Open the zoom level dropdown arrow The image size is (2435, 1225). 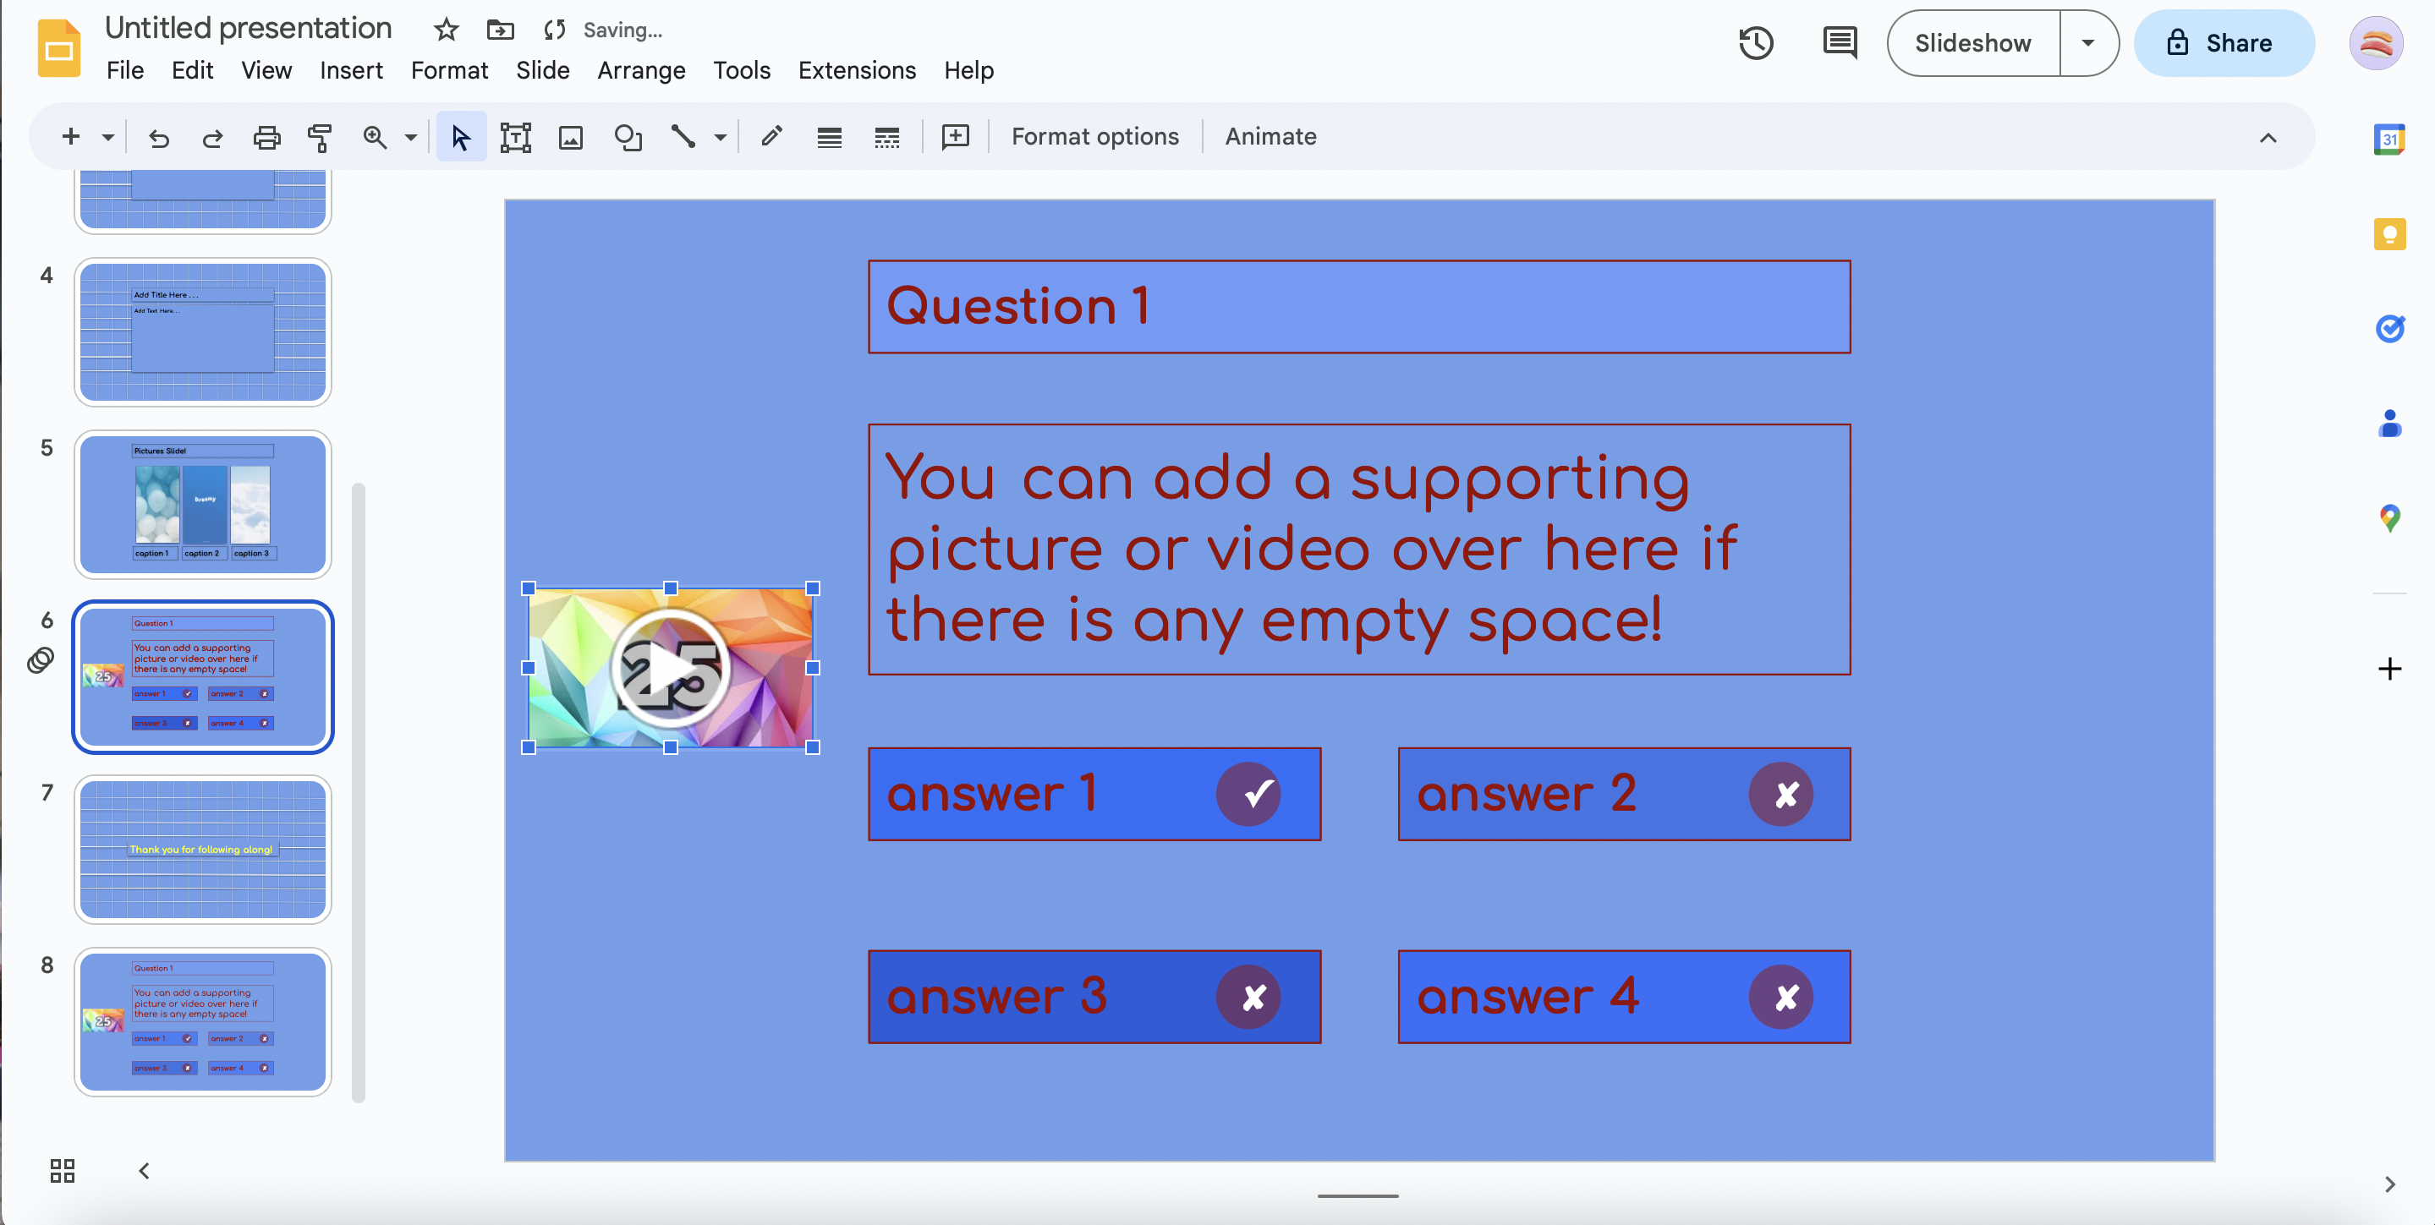pyautogui.click(x=410, y=138)
